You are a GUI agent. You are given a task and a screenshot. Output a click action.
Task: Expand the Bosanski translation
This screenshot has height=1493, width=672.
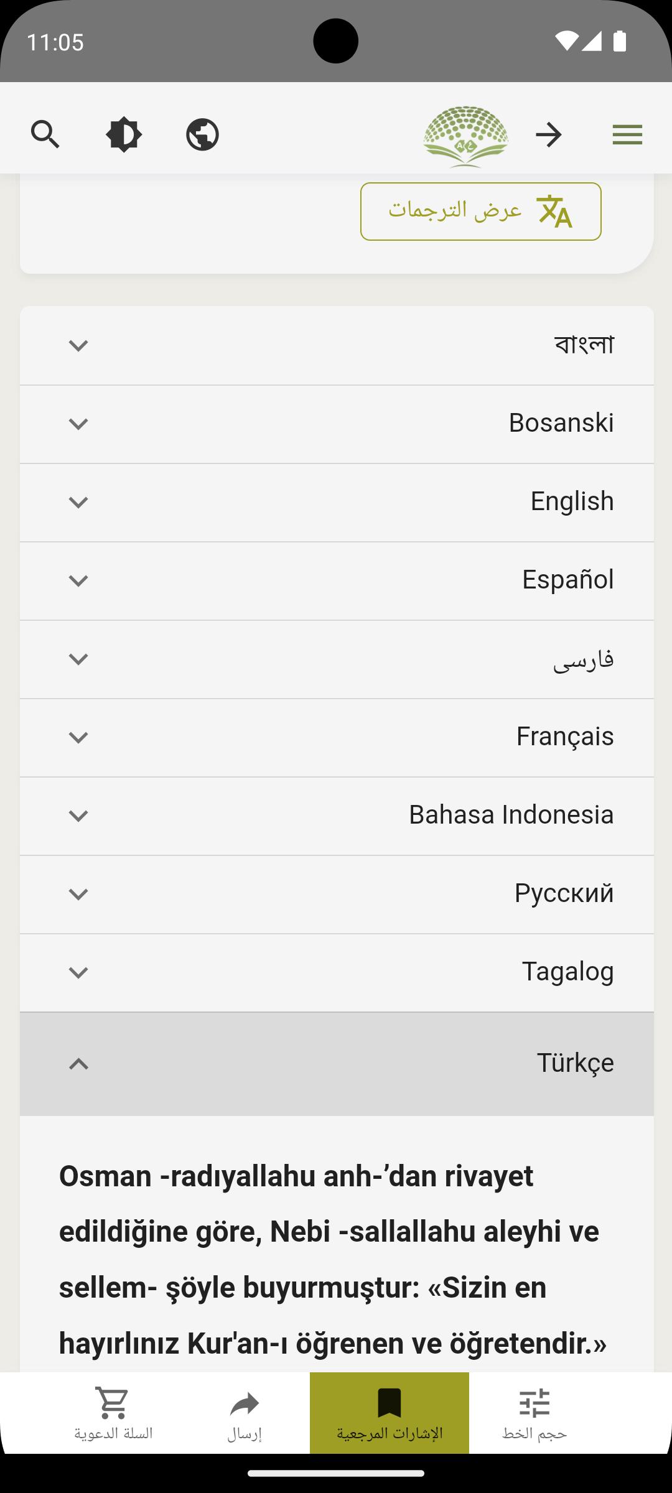click(337, 424)
